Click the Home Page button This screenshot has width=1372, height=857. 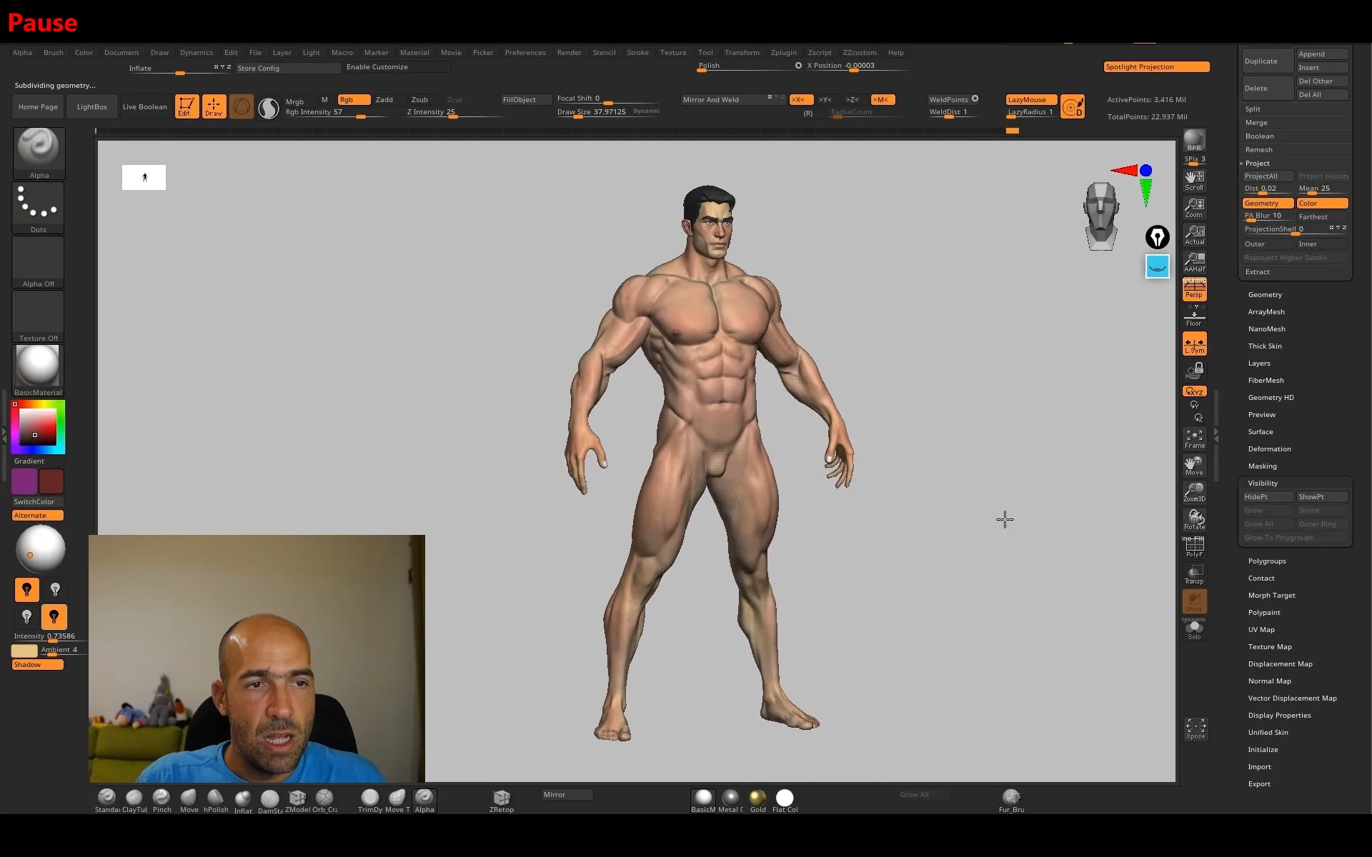[x=39, y=106]
